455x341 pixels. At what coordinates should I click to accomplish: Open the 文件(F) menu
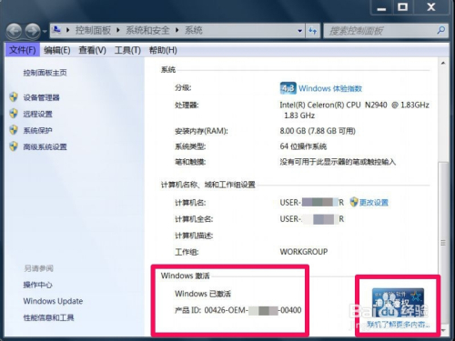(x=23, y=50)
